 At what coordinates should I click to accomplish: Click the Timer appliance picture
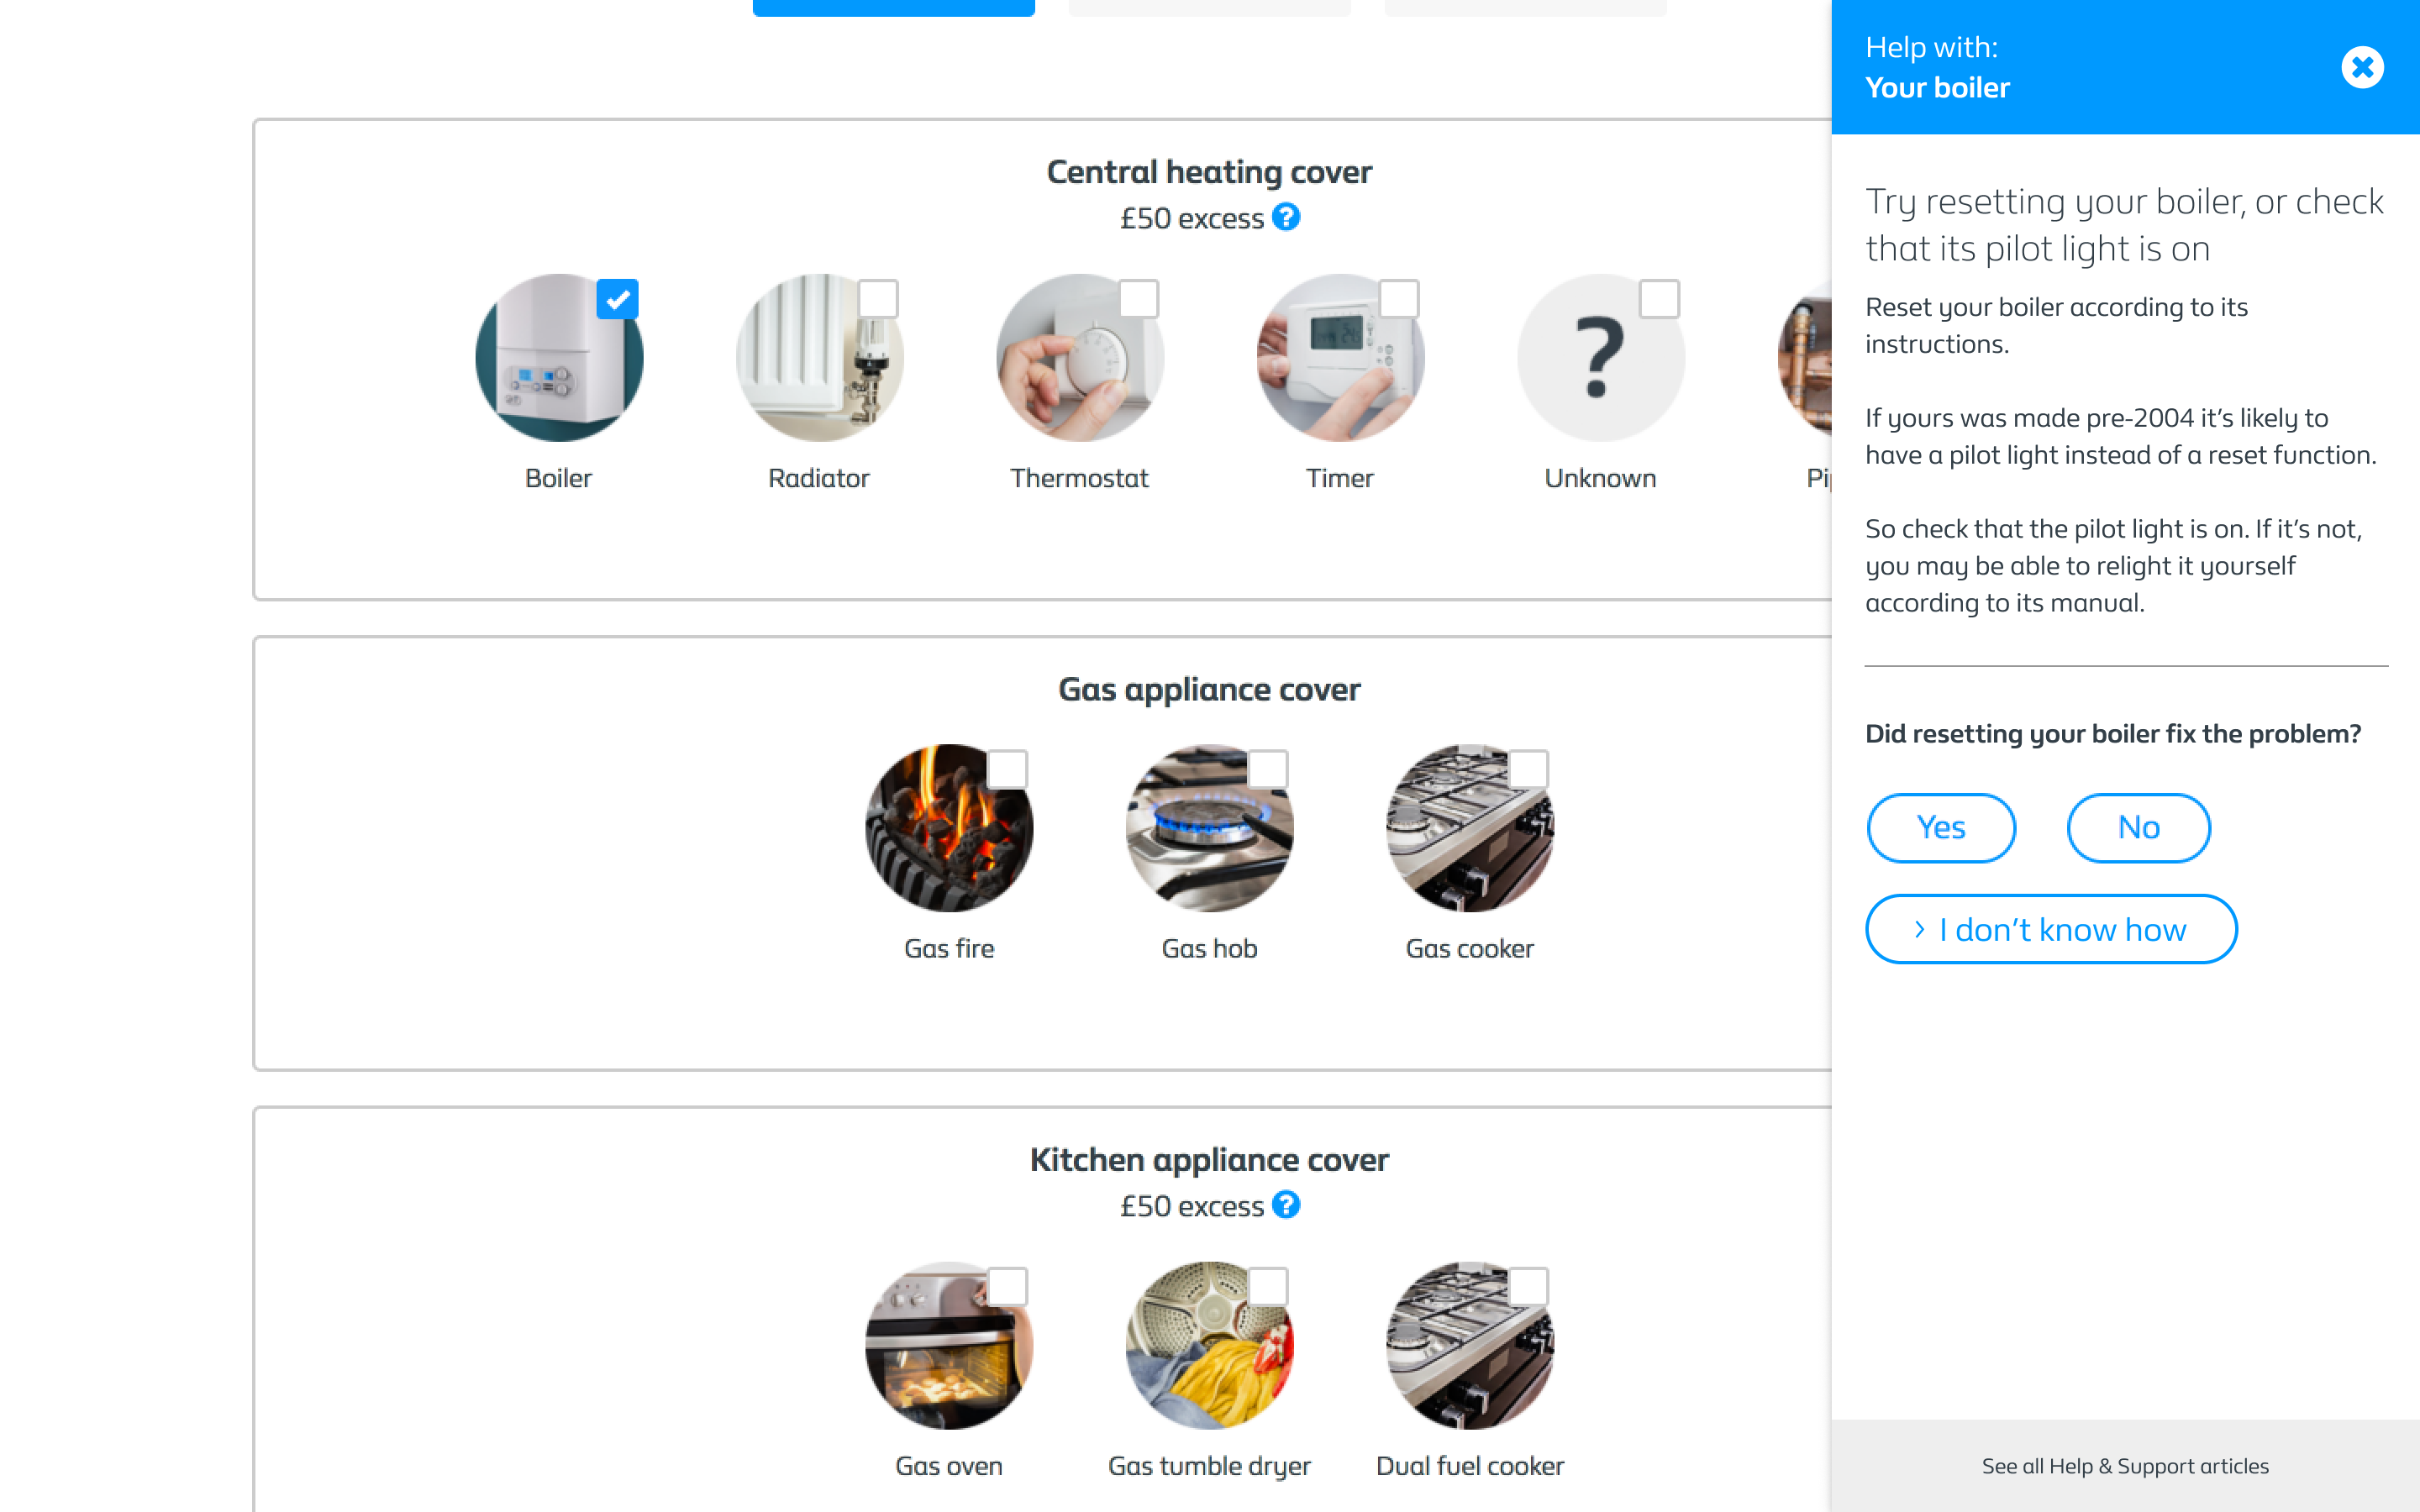click(x=1340, y=357)
